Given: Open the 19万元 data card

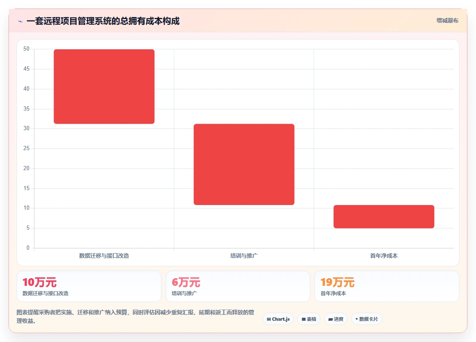Looking at the screenshot, I should pos(387,286).
